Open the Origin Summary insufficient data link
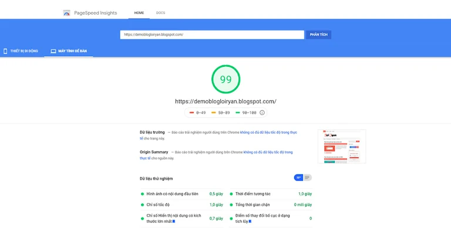The height and width of the screenshot is (237, 451). pyautogui.click(x=268, y=153)
